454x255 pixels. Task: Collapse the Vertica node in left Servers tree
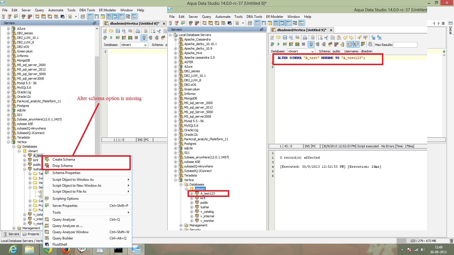pyautogui.click(x=9, y=142)
